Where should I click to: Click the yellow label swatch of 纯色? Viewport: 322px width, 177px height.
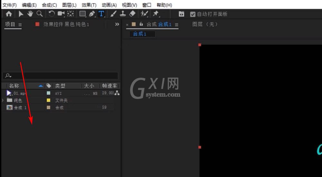pyautogui.click(x=49, y=100)
